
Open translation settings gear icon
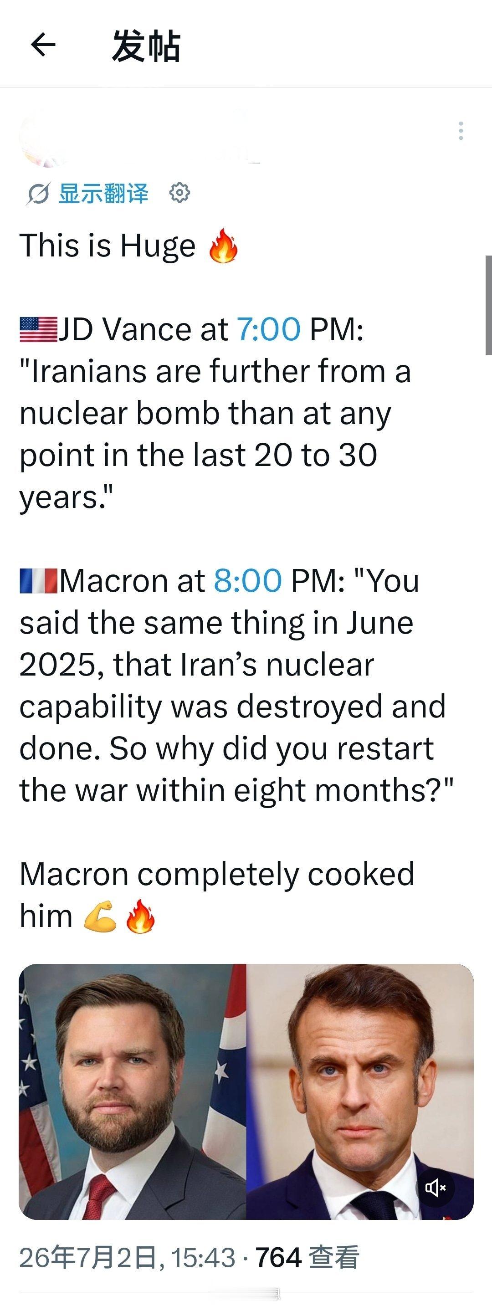coord(179,193)
